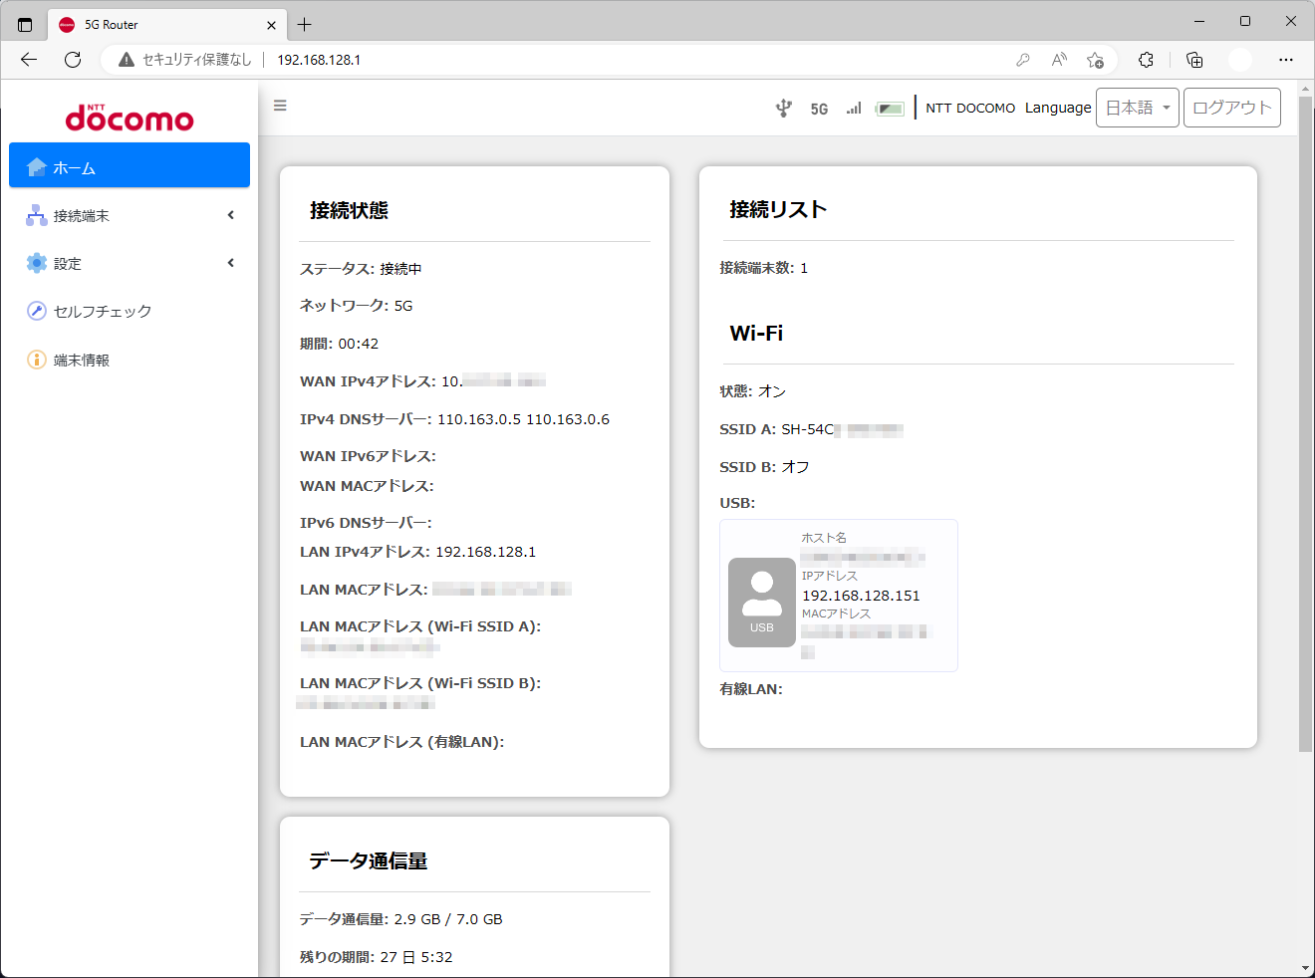Screen dimensions: 1315x978
Task: Select the ホーム home icon in sidebar
Action: click(x=36, y=164)
